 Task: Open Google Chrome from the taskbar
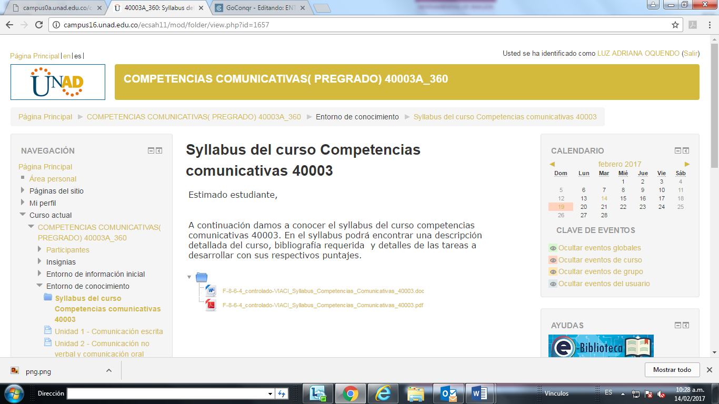pos(351,393)
